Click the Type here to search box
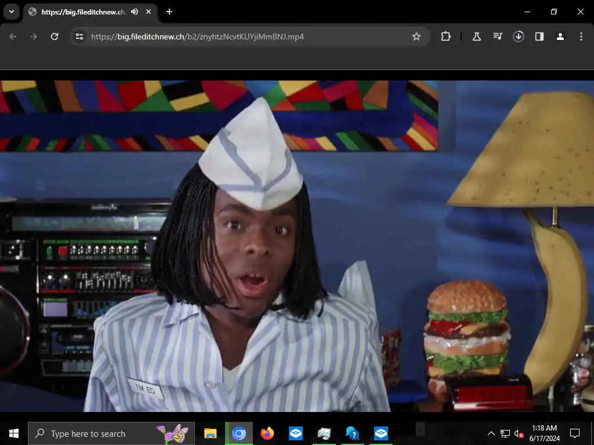594x445 pixels. [x=111, y=433]
